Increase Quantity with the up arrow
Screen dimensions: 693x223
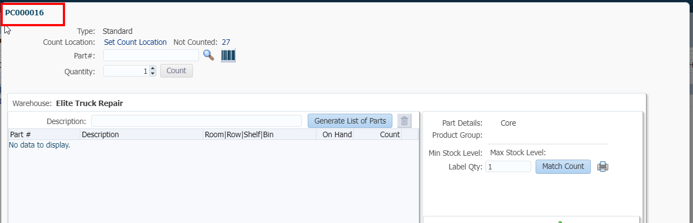pyautogui.click(x=153, y=68)
